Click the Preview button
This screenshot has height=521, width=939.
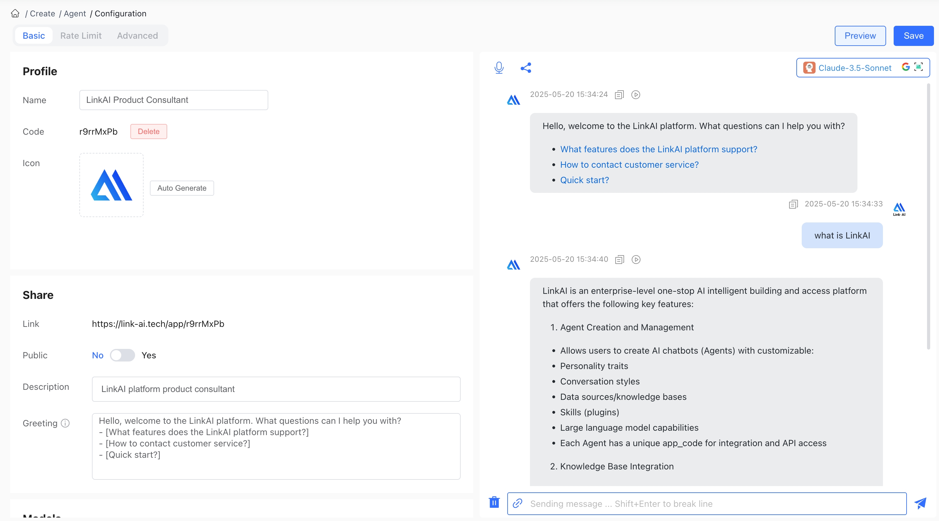pyautogui.click(x=860, y=36)
